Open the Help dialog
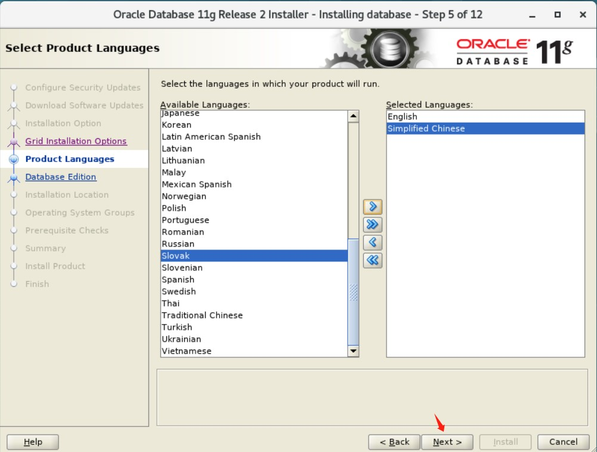Viewport: 597px width, 452px height. pos(32,442)
